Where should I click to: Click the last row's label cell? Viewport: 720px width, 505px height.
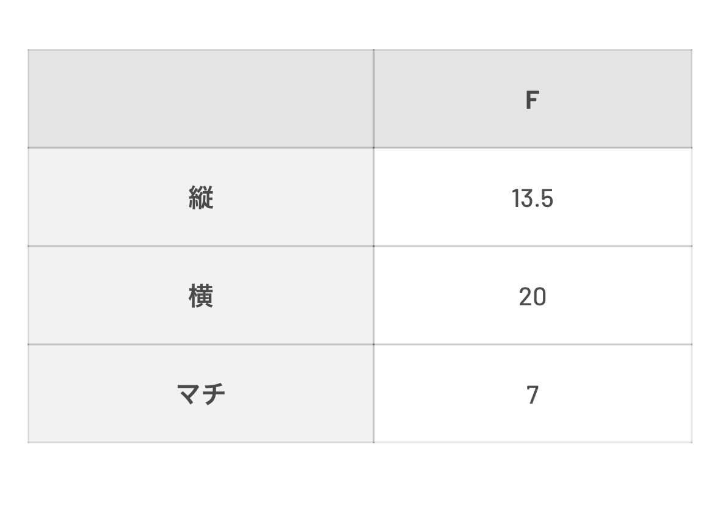201,394
